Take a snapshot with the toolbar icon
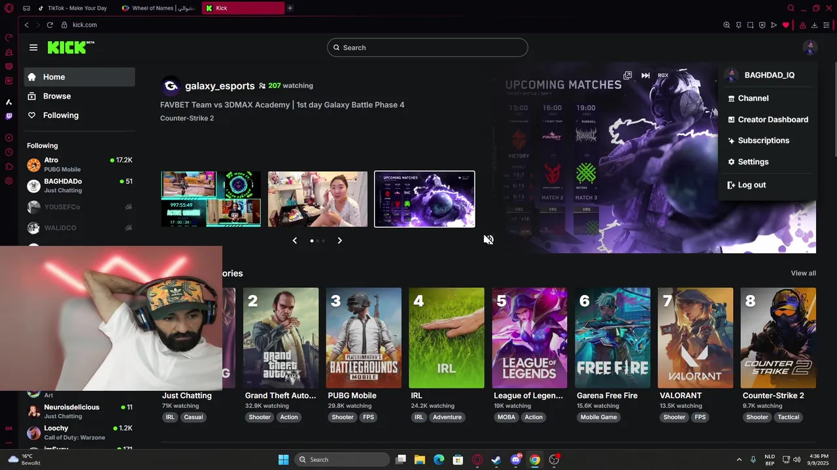 click(x=750, y=25)
